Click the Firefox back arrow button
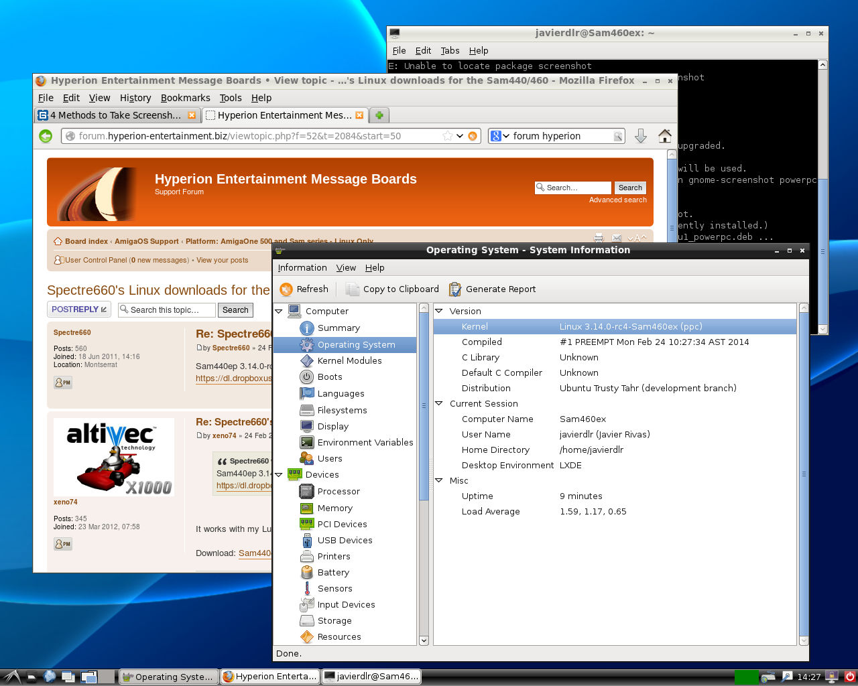The width and height of the screenshot is (858, 686). point(46,136)
